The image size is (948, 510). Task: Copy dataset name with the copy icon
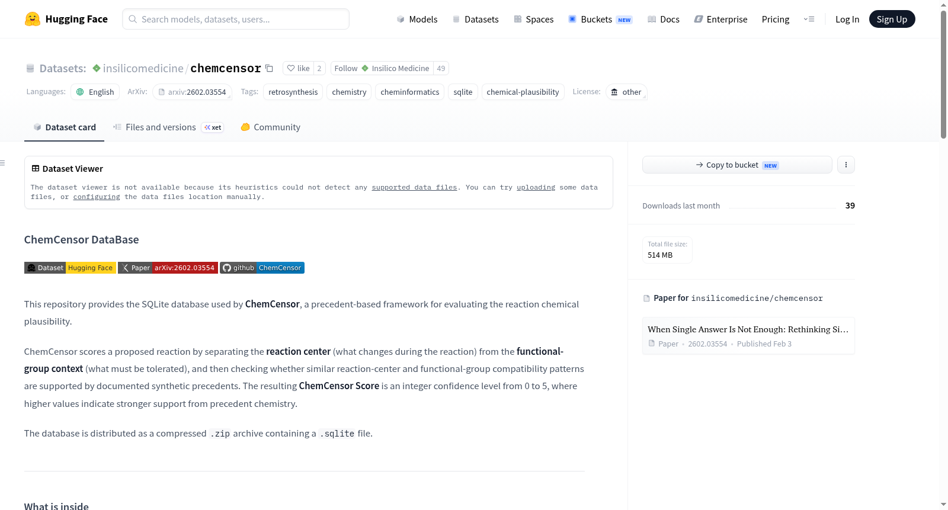(269, 68)
